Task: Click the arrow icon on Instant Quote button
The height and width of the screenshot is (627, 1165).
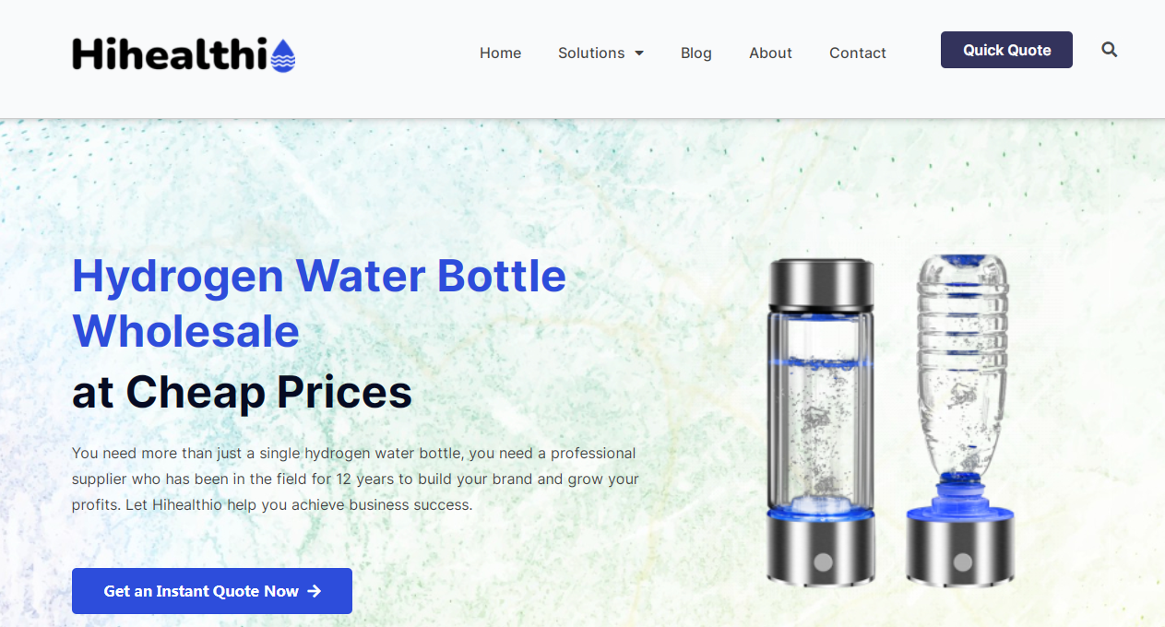Action: point(314,591)
